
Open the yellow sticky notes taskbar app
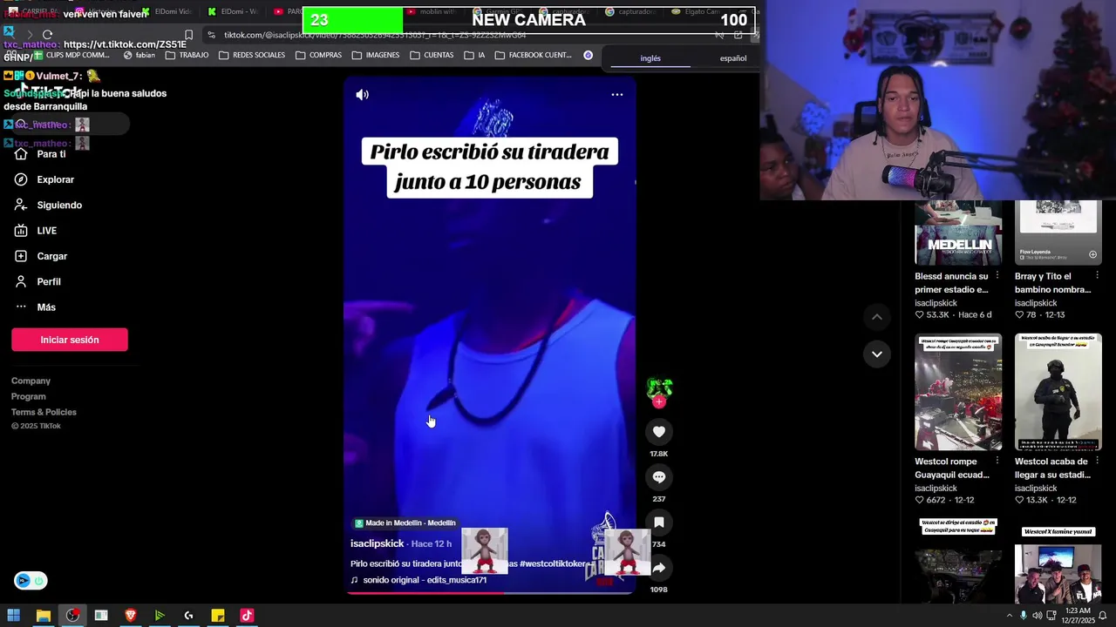(x=218, y=616)
